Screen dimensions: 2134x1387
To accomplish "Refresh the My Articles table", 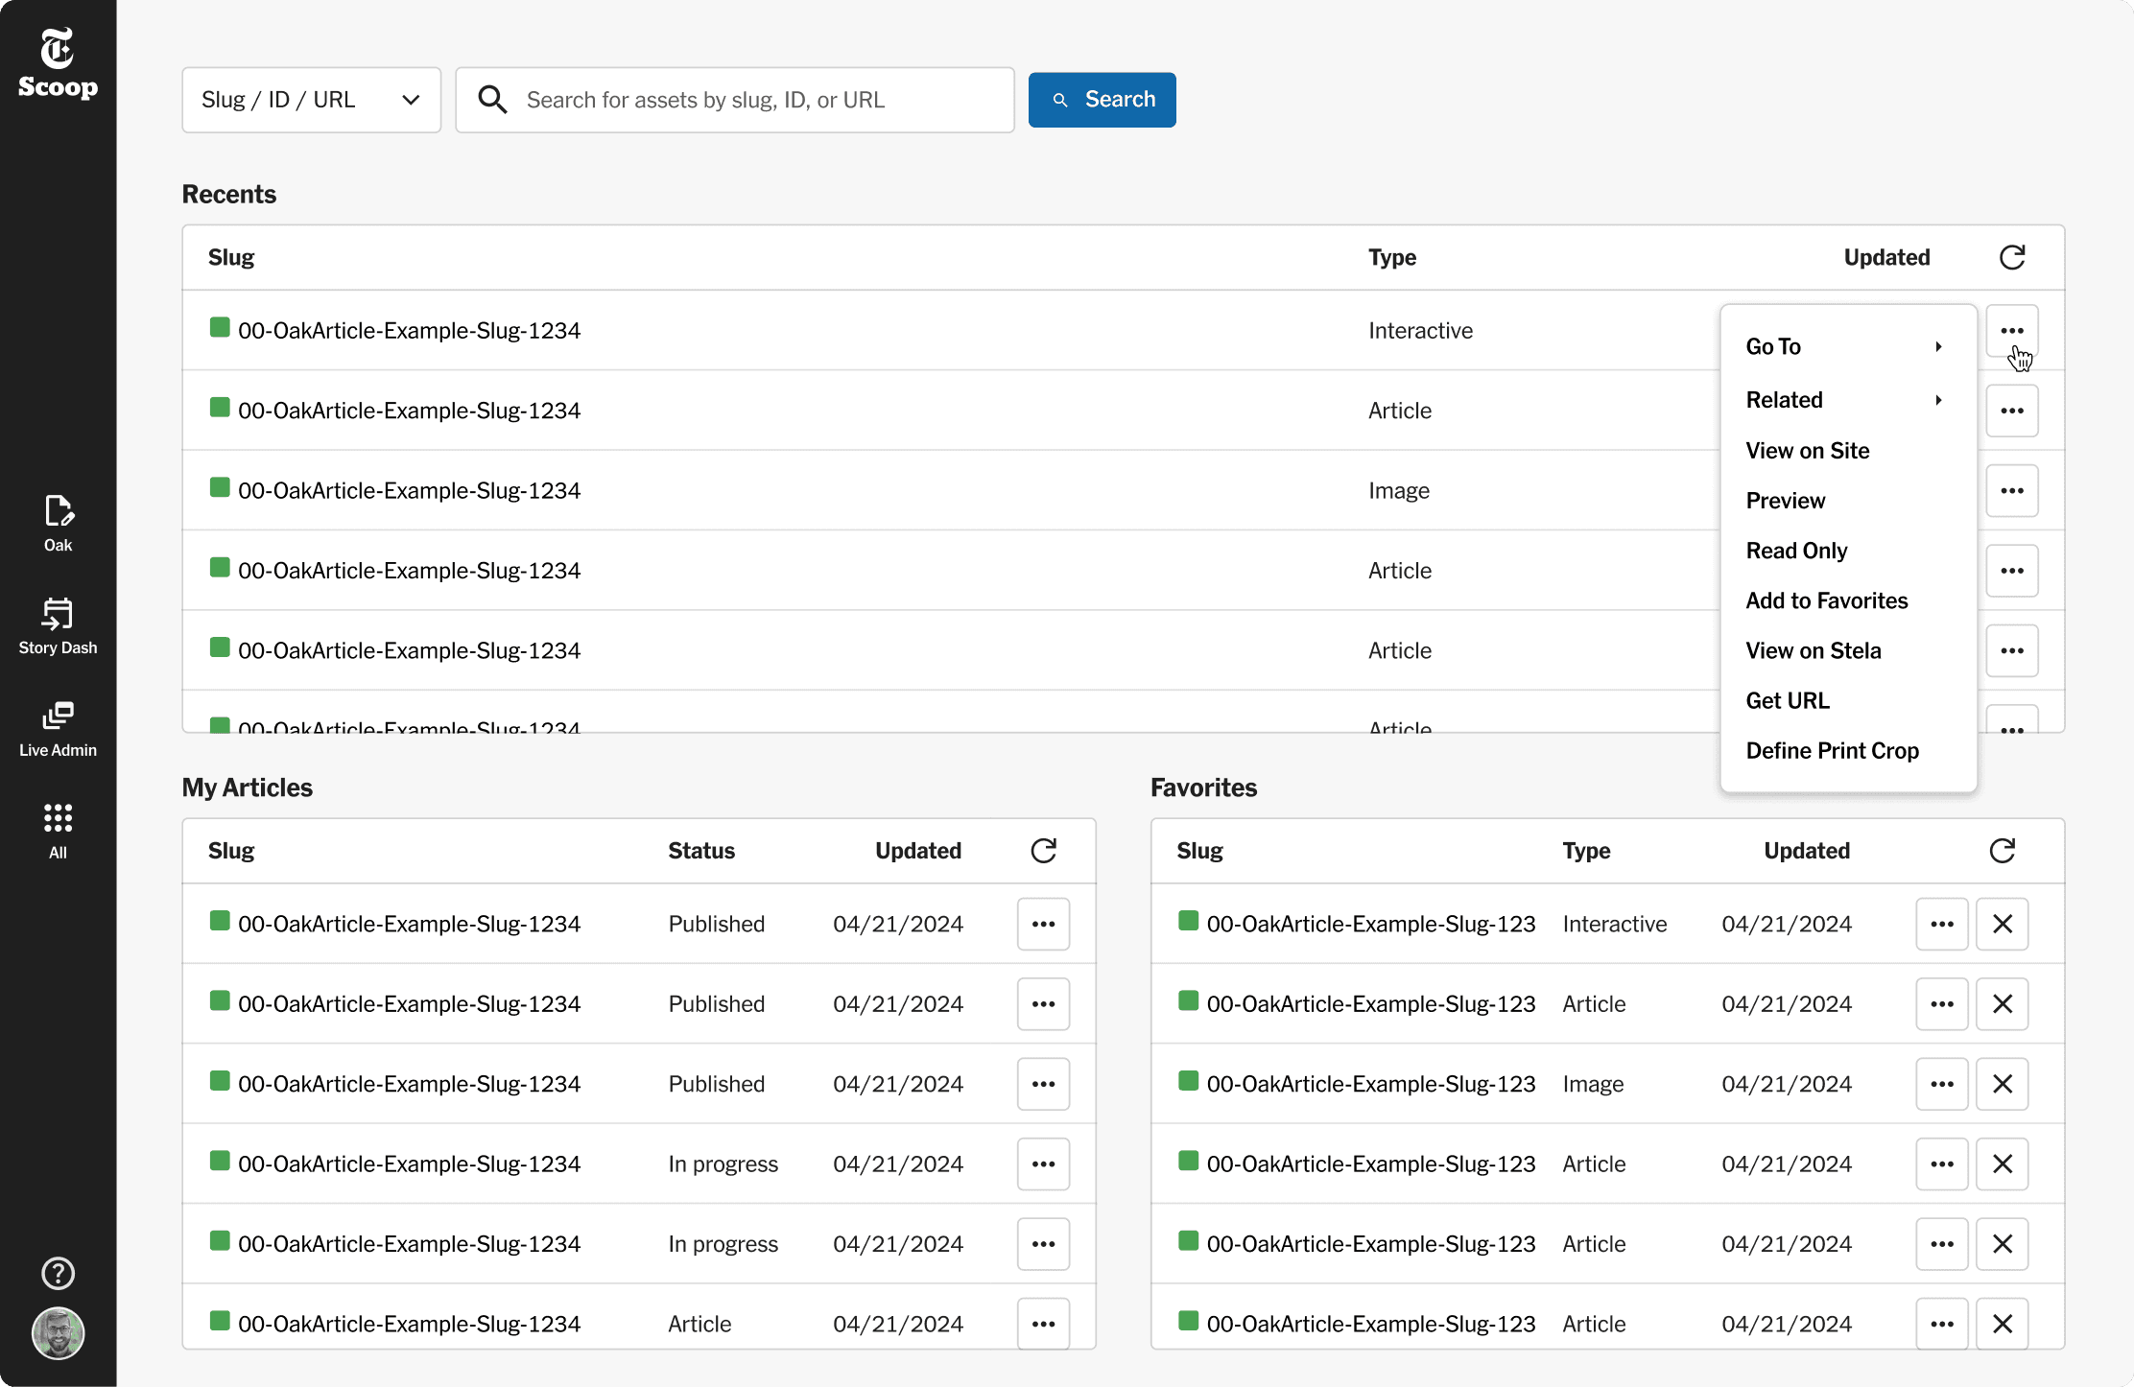I will (1043, 850).
